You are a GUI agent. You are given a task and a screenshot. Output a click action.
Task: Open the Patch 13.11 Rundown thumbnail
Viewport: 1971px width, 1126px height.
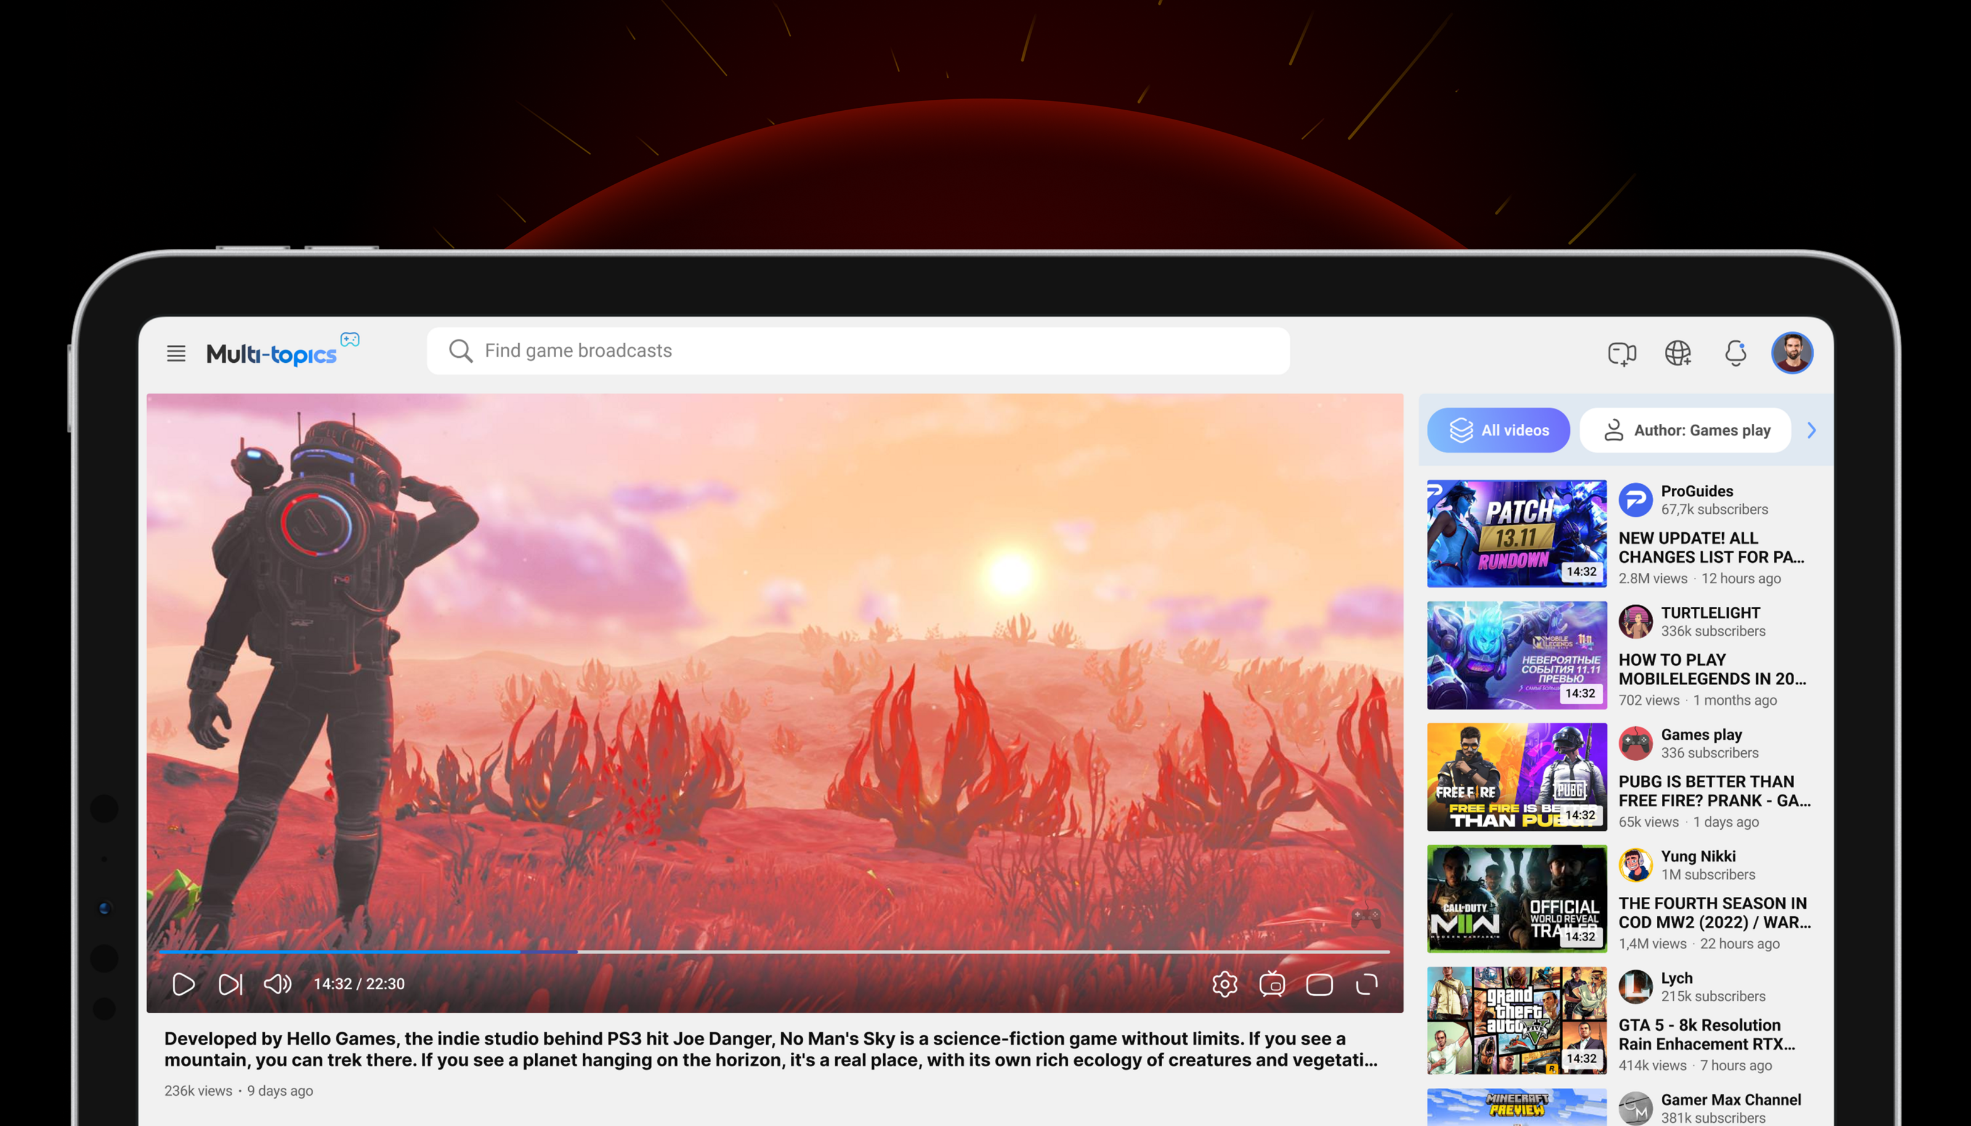pyautogui.click(x=1516, y=533)
